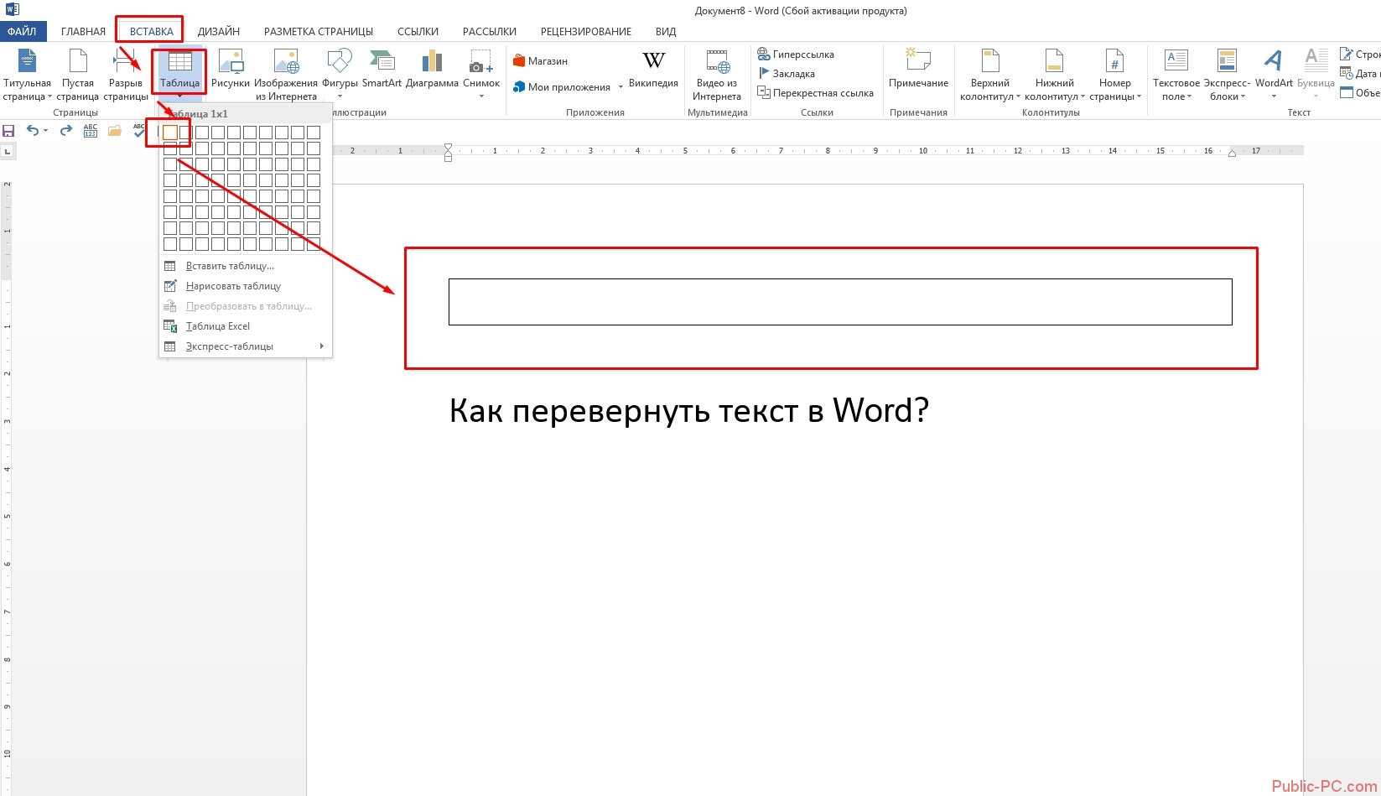Viewport: 1381px width, 796px height.
Task: Insert a Гиперссылка hyperlink
Action: point(796,55)
